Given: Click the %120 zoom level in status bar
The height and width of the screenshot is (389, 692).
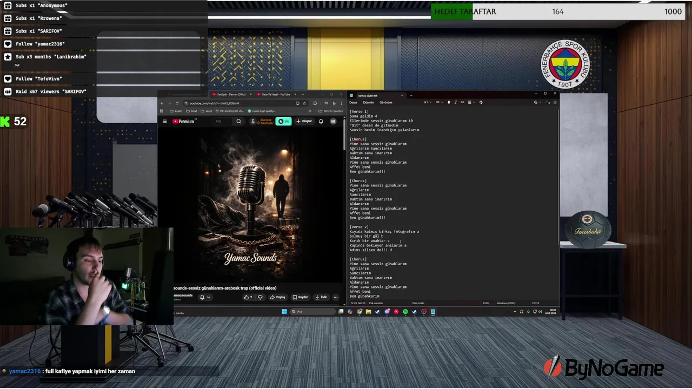Looking at the screenshot, I should pos(485,303).
